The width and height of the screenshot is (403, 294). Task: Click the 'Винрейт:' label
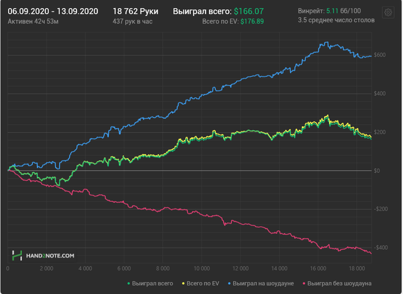pyautogui.click(x=311, y=11)
